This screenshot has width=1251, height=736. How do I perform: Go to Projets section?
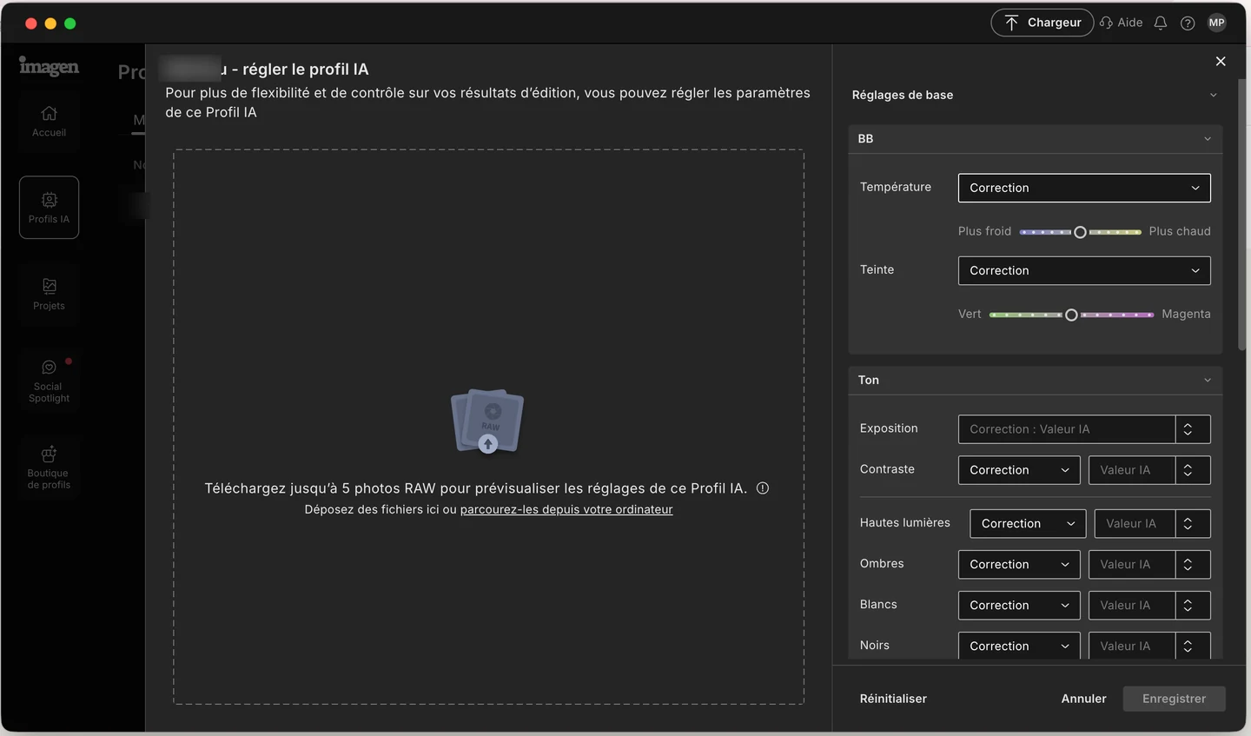49,295
